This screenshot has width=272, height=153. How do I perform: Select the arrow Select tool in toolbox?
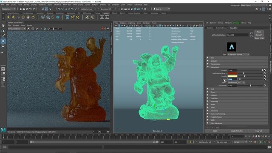[3, 25]
